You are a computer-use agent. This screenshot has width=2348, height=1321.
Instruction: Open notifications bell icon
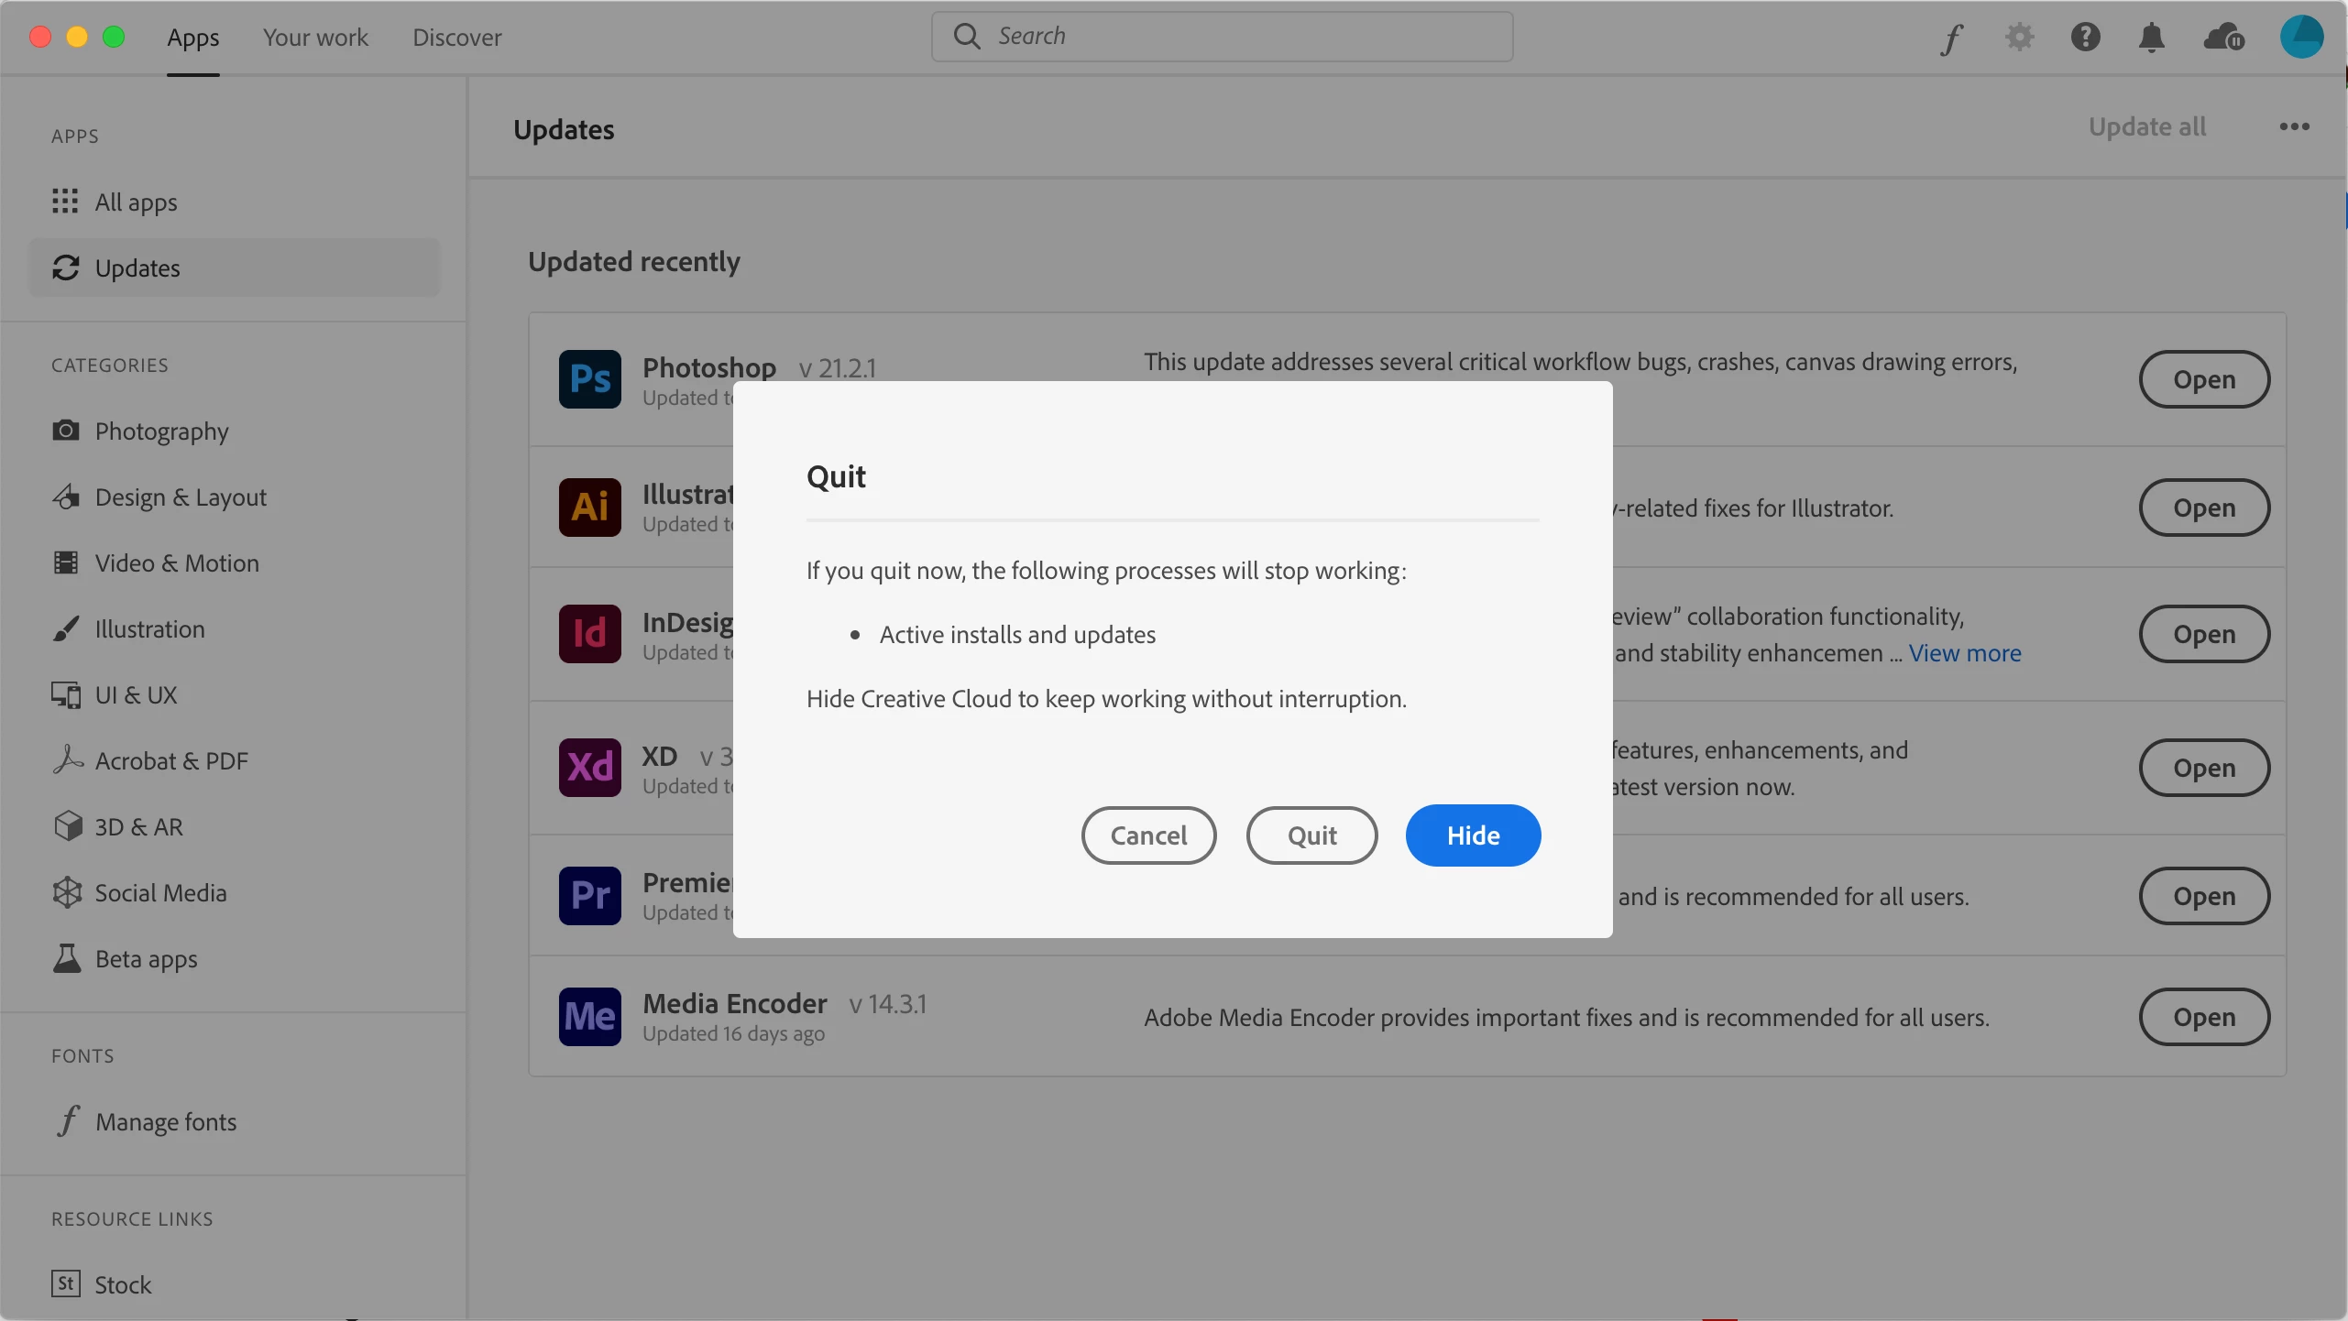2151,38
